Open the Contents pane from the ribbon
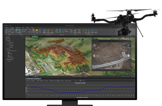Screen dimensions: 162x106 (x=30, y=31)
